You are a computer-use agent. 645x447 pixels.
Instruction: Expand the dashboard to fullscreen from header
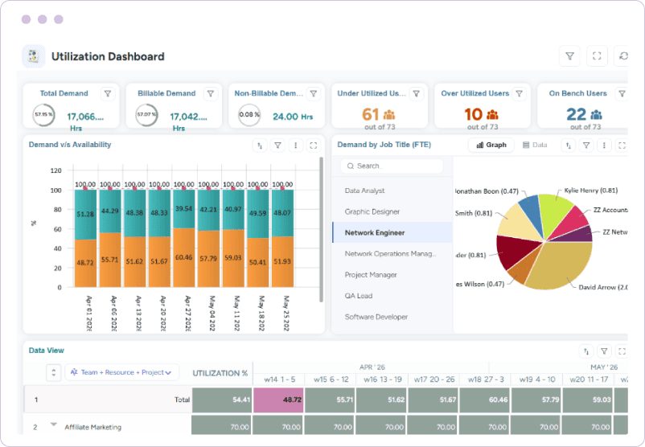(597, 56)
